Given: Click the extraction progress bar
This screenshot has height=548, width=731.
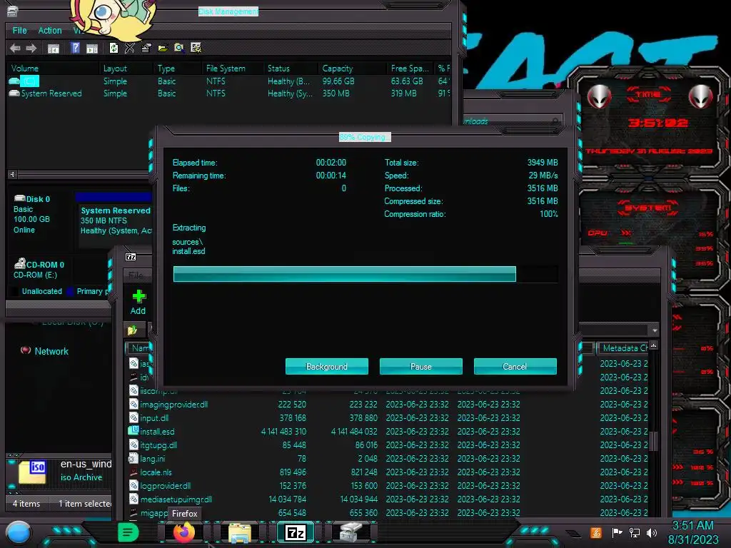Looking at the screenshot, I should coord(365,274).
